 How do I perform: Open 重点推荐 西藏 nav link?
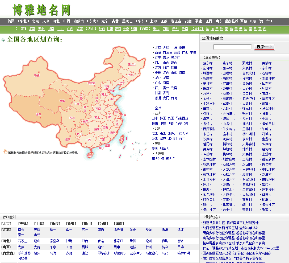[236, 21]
